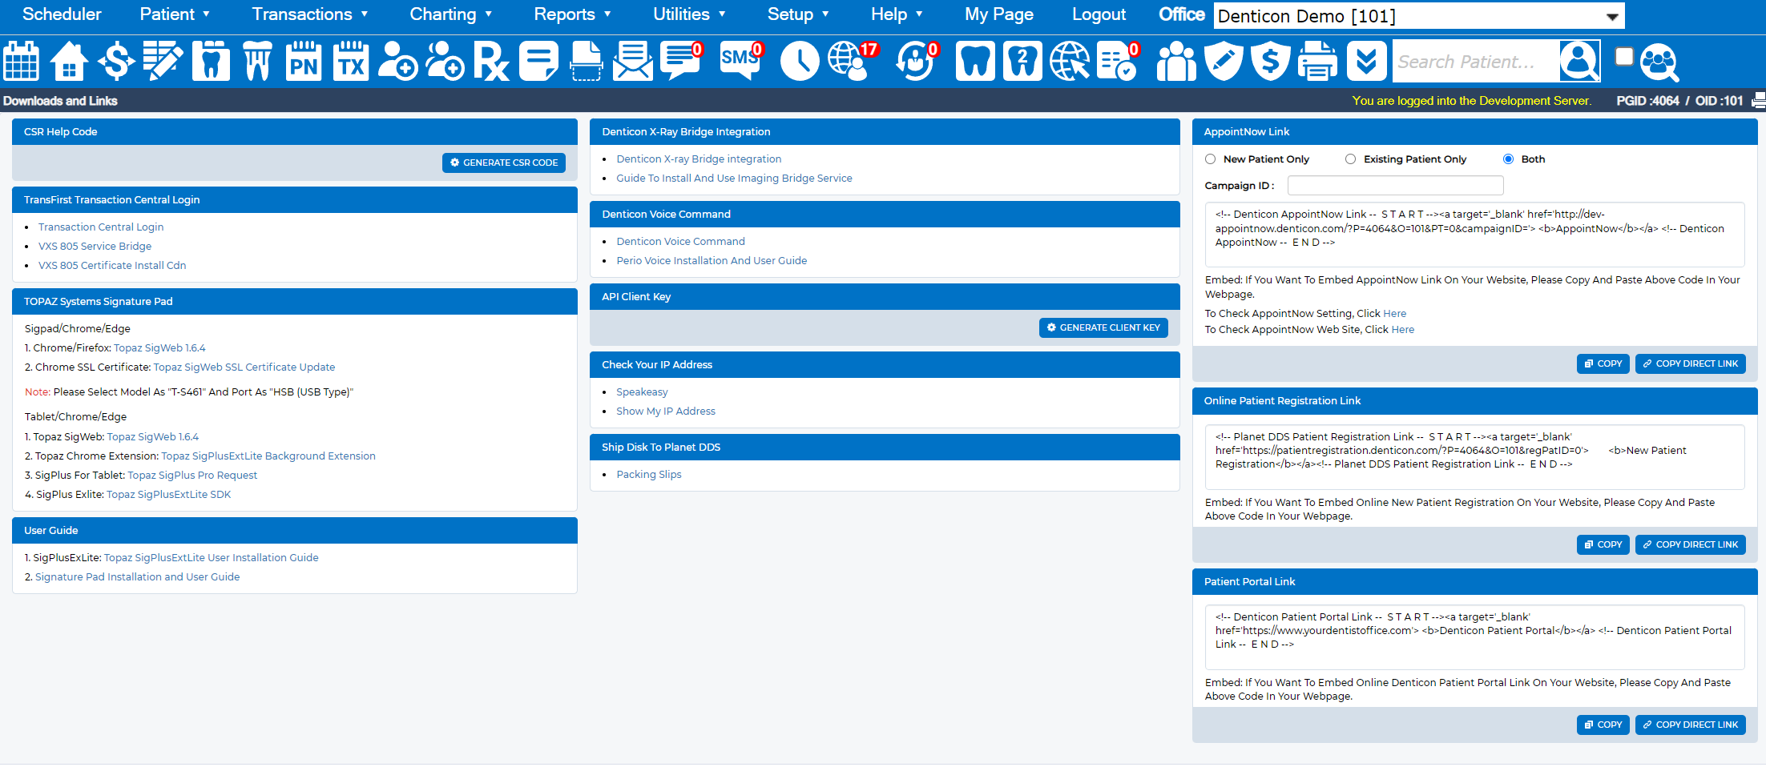1766x779 pixels.
Task: Click the double-chevron expand toolbar button
Action: coord(1366,61)
